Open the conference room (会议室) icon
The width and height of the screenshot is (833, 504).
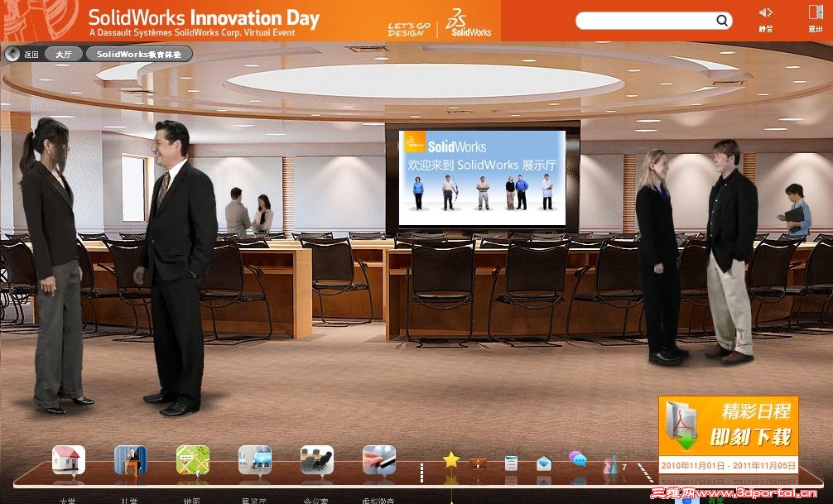click(317, 460)
